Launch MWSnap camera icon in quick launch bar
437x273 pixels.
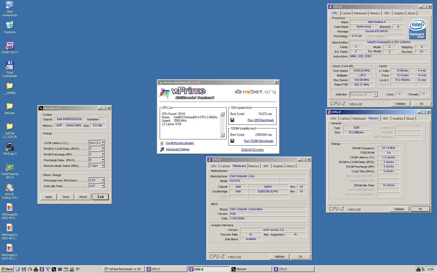pyautogui.click(x=36, y=269)
